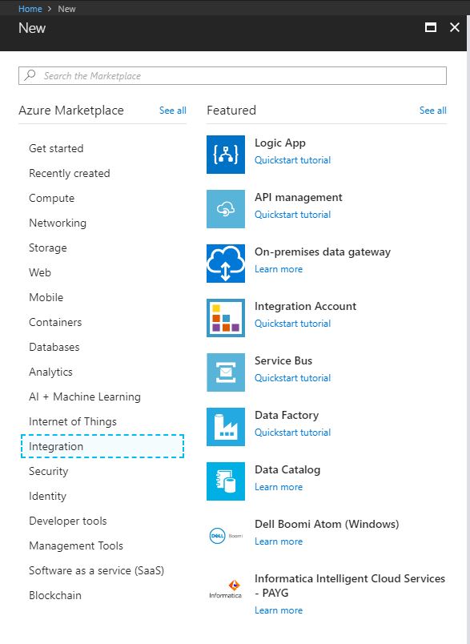Screen dimensions: 470x644
Task: Click See all beside Azure Marketplace
Action: [172, 111]
